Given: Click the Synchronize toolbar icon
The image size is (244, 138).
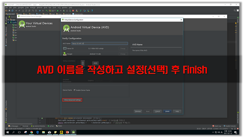Looking at the screenshot, I should [13, 11].
